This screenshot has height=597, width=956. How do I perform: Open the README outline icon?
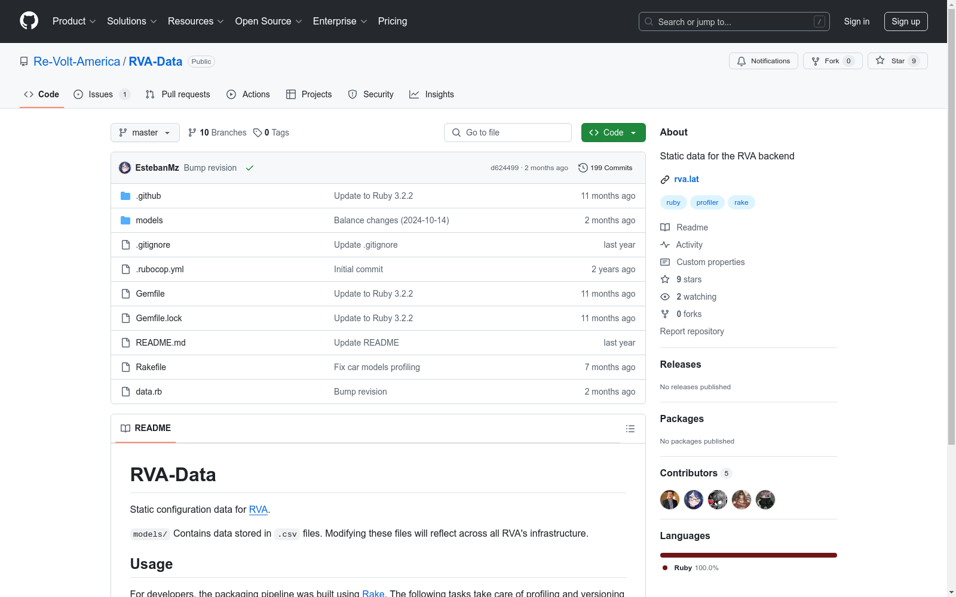(630, 429)
